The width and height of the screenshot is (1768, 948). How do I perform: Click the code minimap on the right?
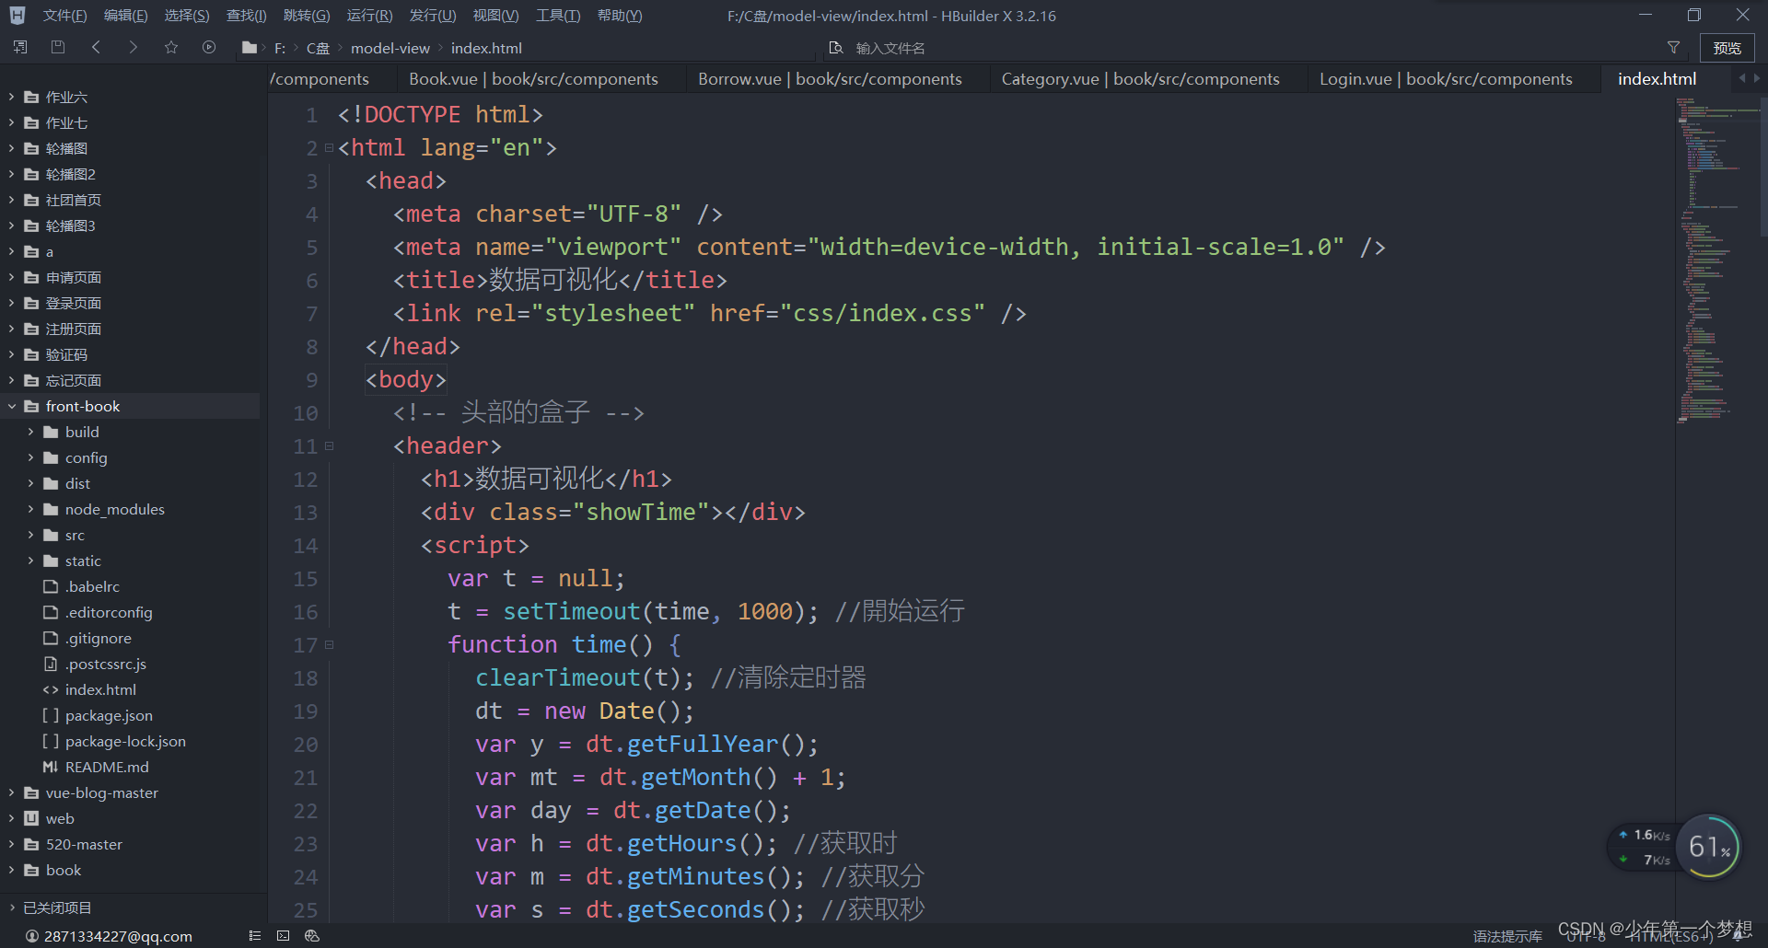tap(1716, 260)
